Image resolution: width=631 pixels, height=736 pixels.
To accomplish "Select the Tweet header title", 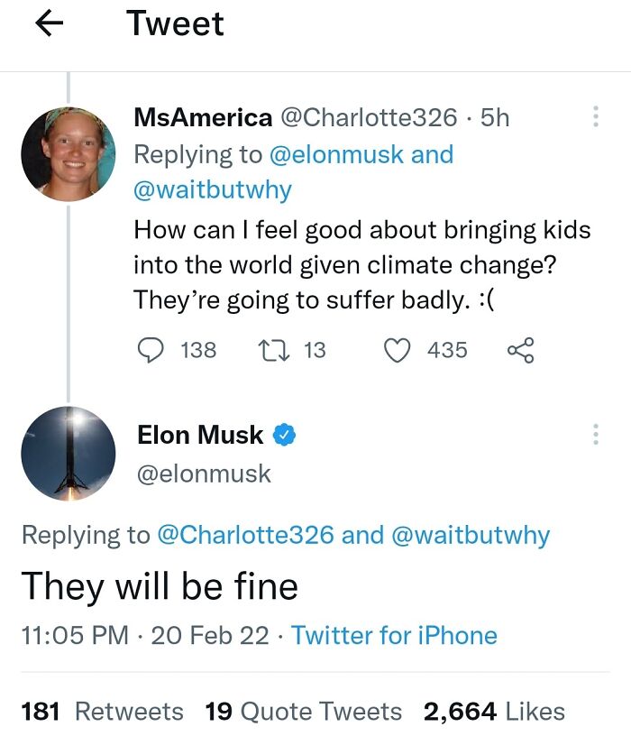I will (x=175, y=24).
